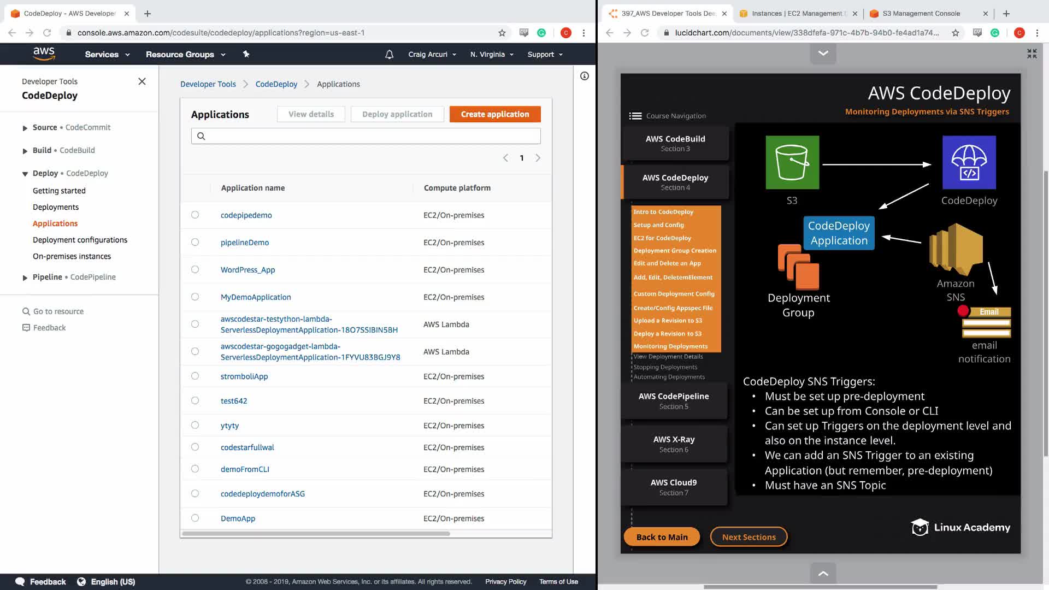1049x590 pixels.
Task: Close the Developer Tools side panel
Action: coord(142,81)
